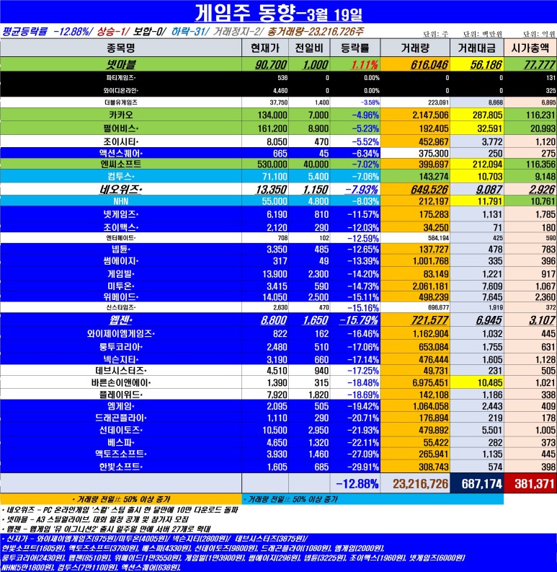Click the 신저가 note line
This screenshot has height=572, width=557.
154,538
